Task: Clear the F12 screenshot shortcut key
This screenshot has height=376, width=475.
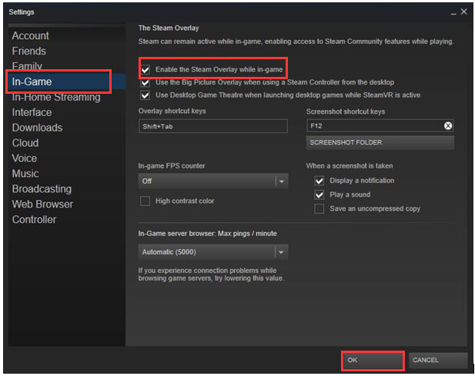Action: (448, 126)
